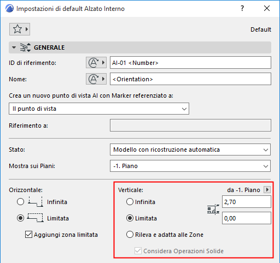Open autotext button for ID di riferimento
This screenshot has height=263, width=280.
click(x=96, y=63)
